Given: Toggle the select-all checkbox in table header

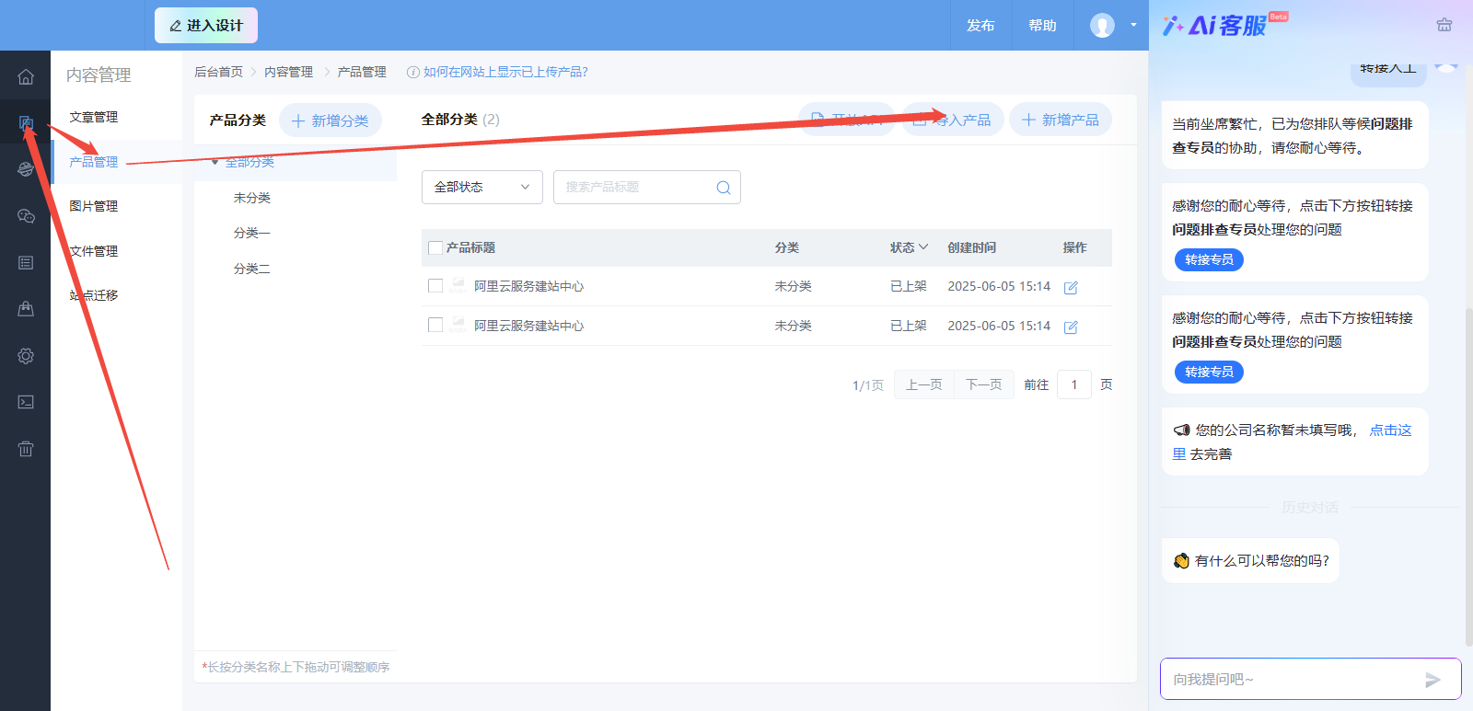Looking at the screenshot, I should coord(436,248).
